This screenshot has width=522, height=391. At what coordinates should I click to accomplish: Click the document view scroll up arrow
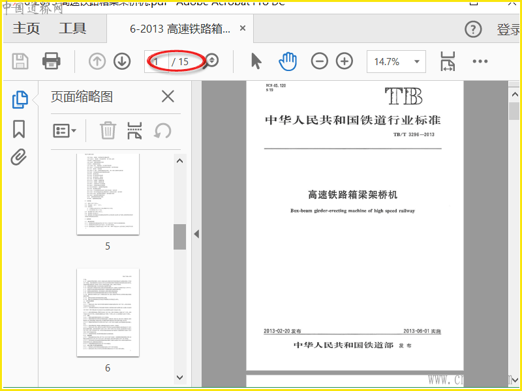click(x=514, y=94)
